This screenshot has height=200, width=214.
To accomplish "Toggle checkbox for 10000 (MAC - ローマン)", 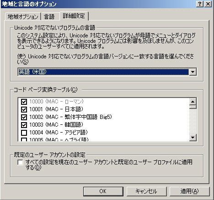I will tap(24, 102).
